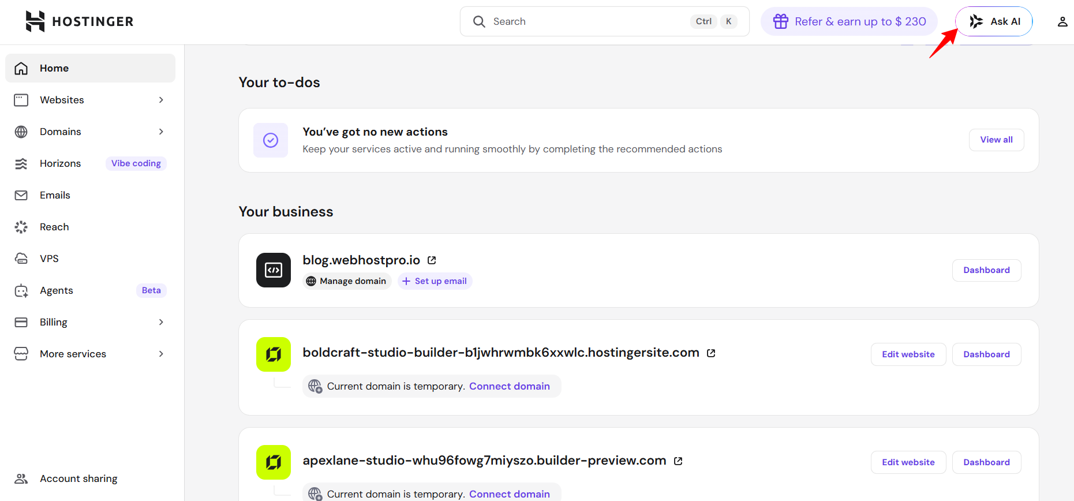Viewport: 1074px width, 501px height.
Task: Open apexlane-studio site external link icon
Action: click(x=678, y=461)
